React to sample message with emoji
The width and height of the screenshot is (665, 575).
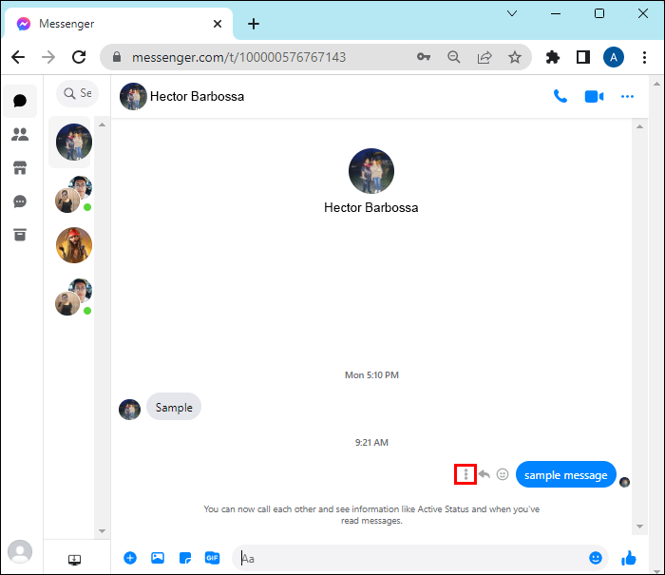point(503,474)
